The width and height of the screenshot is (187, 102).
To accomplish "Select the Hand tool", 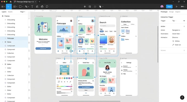I will [42, 7].
